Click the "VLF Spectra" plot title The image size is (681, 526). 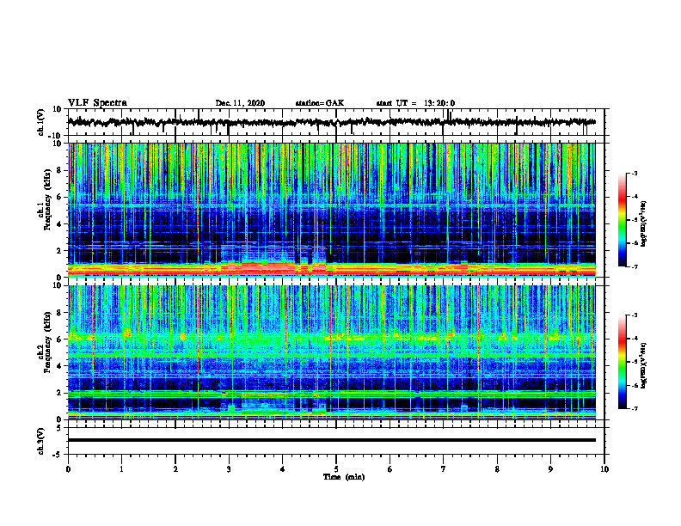point(97,103)
